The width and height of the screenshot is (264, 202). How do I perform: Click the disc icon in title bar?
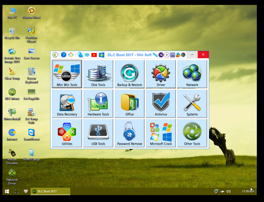[x=167, y=55]
